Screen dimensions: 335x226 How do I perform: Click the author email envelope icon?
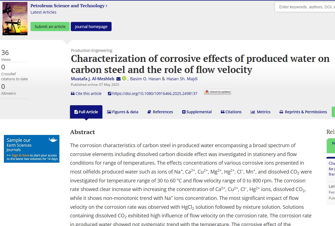(x=119, y=79)
